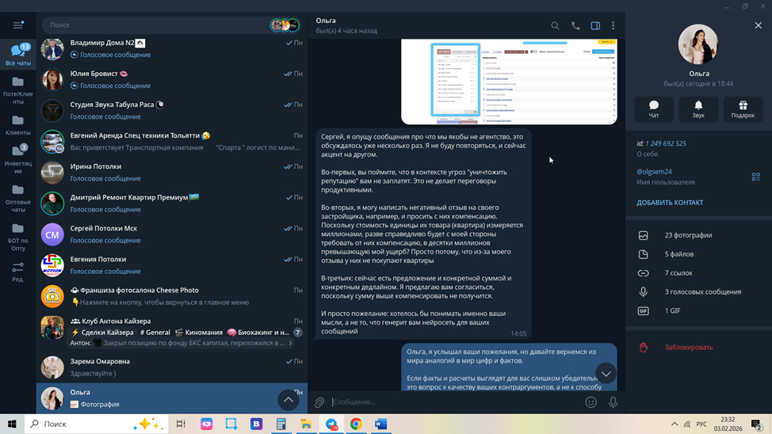Mute notifications with 'Звук' button
The image size is (772, 434).
click(698, 108)
